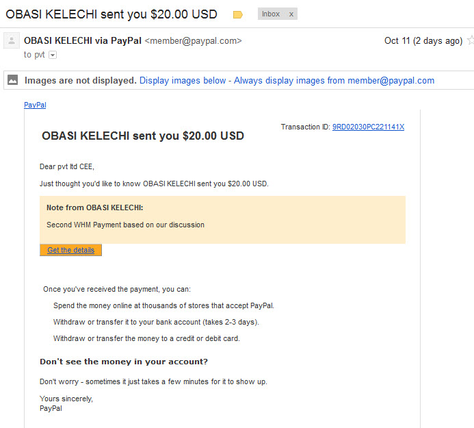
Task: Open Transaction ID 9RD02030PC221141X link
Action: coord(368,127)
